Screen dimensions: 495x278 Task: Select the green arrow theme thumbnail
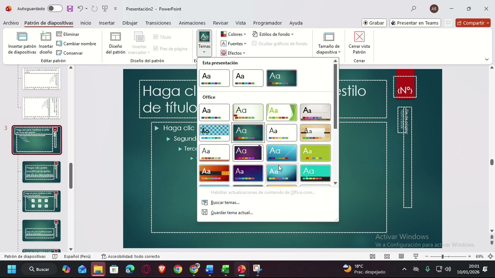pos(282,112)
